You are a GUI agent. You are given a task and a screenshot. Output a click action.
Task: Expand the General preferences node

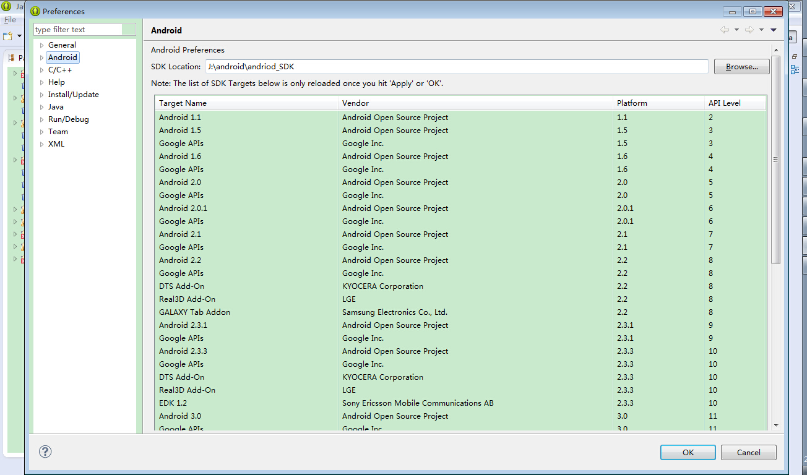pyautogui.click(x=42, y=45)
